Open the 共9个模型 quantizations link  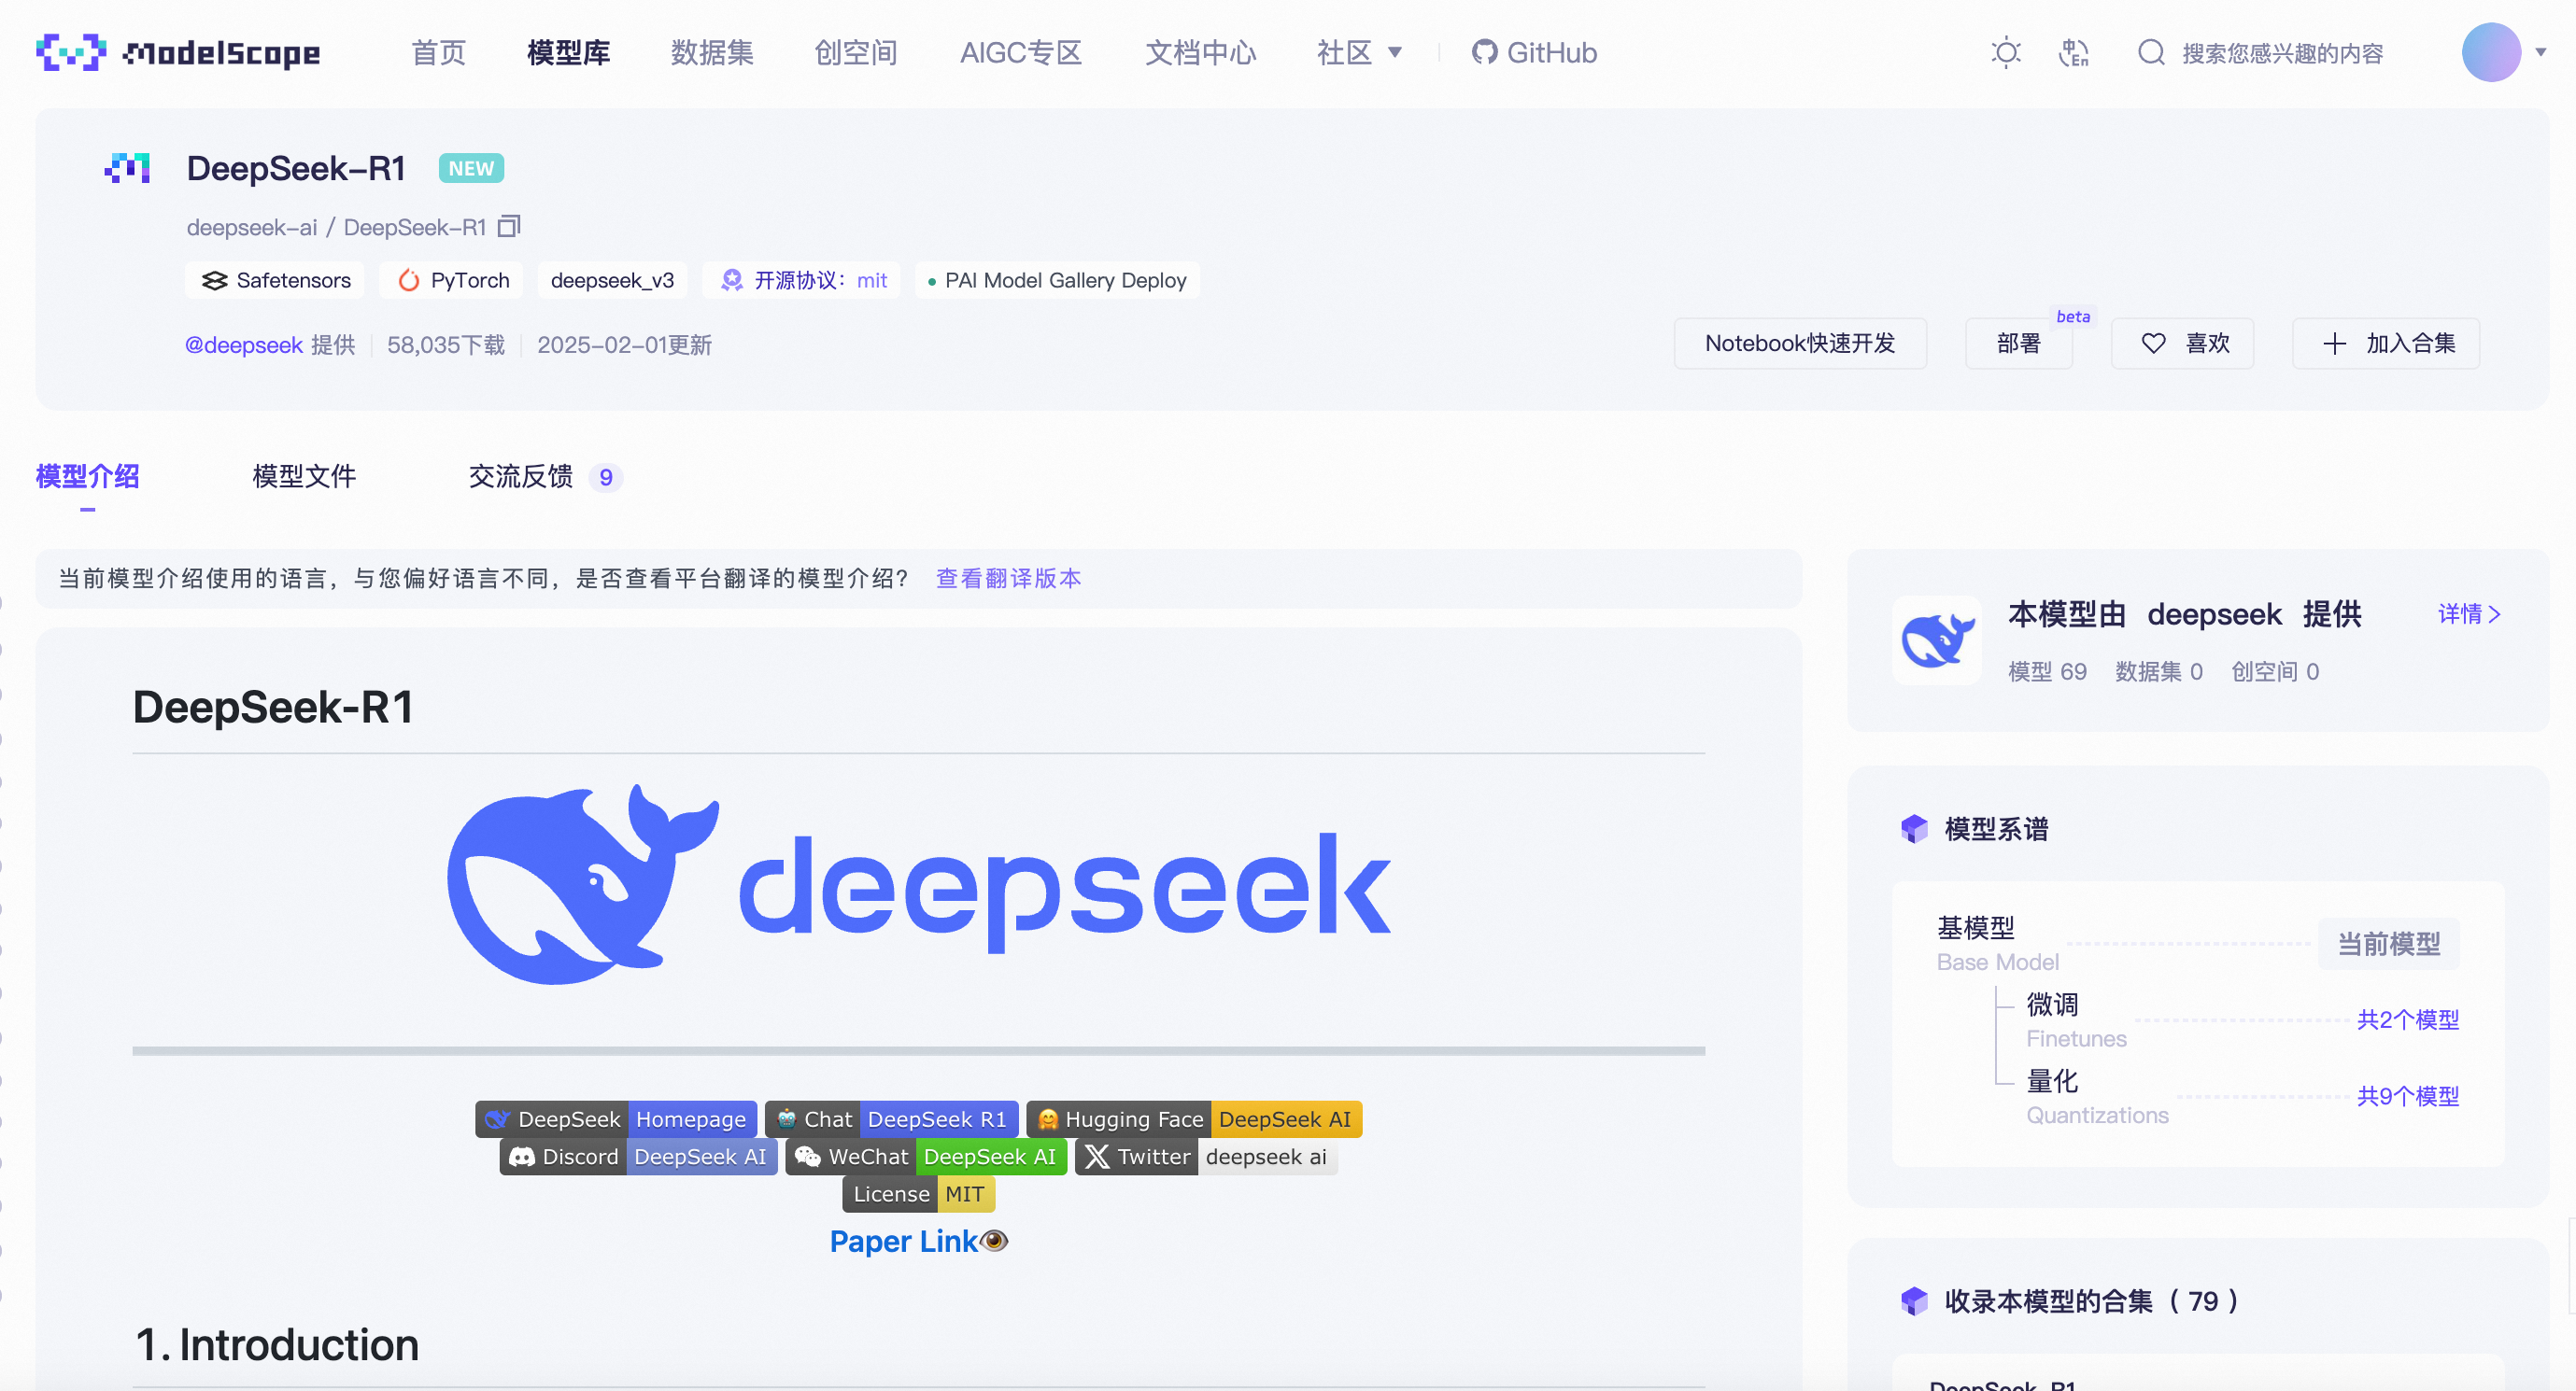[2407, 1096]
